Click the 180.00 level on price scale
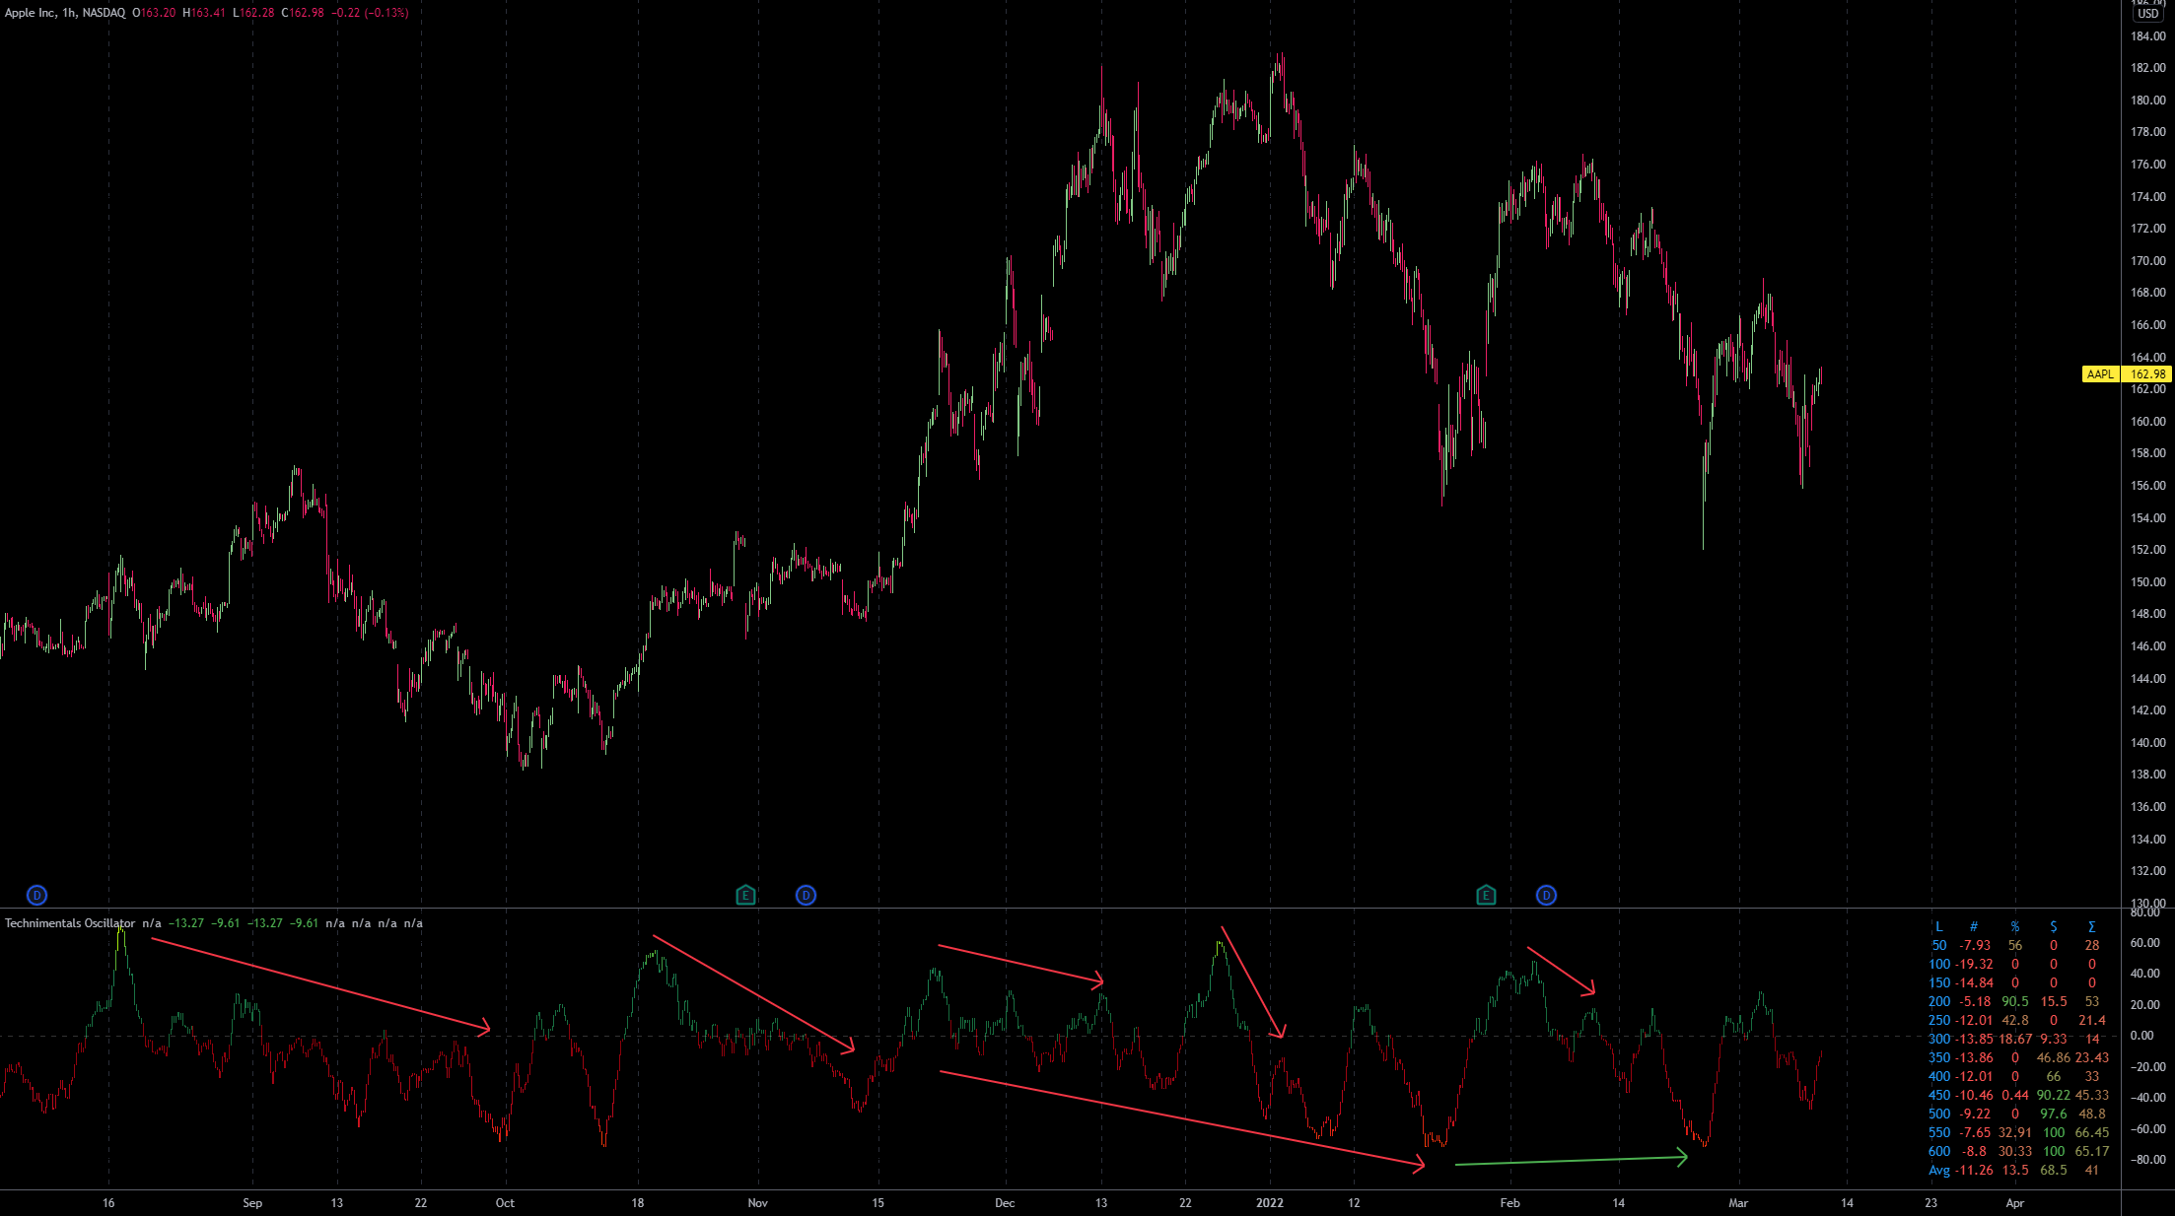The height and width of the screenshot is (1216, 2175). pyautogui.click(x=2147, y=100)
